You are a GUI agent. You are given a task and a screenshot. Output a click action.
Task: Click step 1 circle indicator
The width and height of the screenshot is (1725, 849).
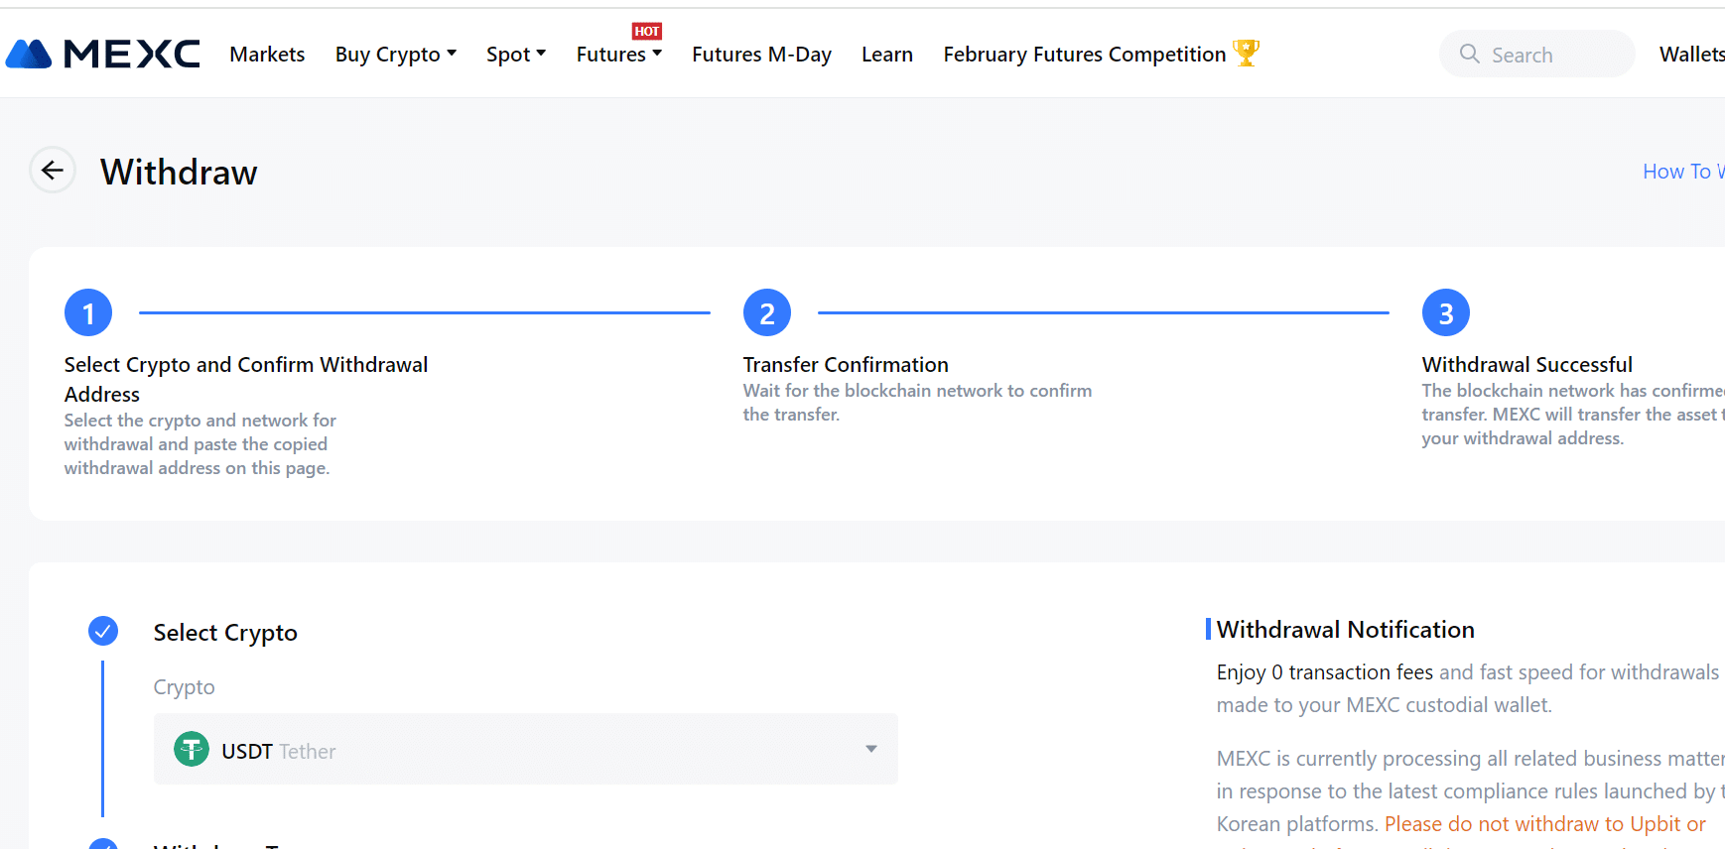(x=88, y=313)
